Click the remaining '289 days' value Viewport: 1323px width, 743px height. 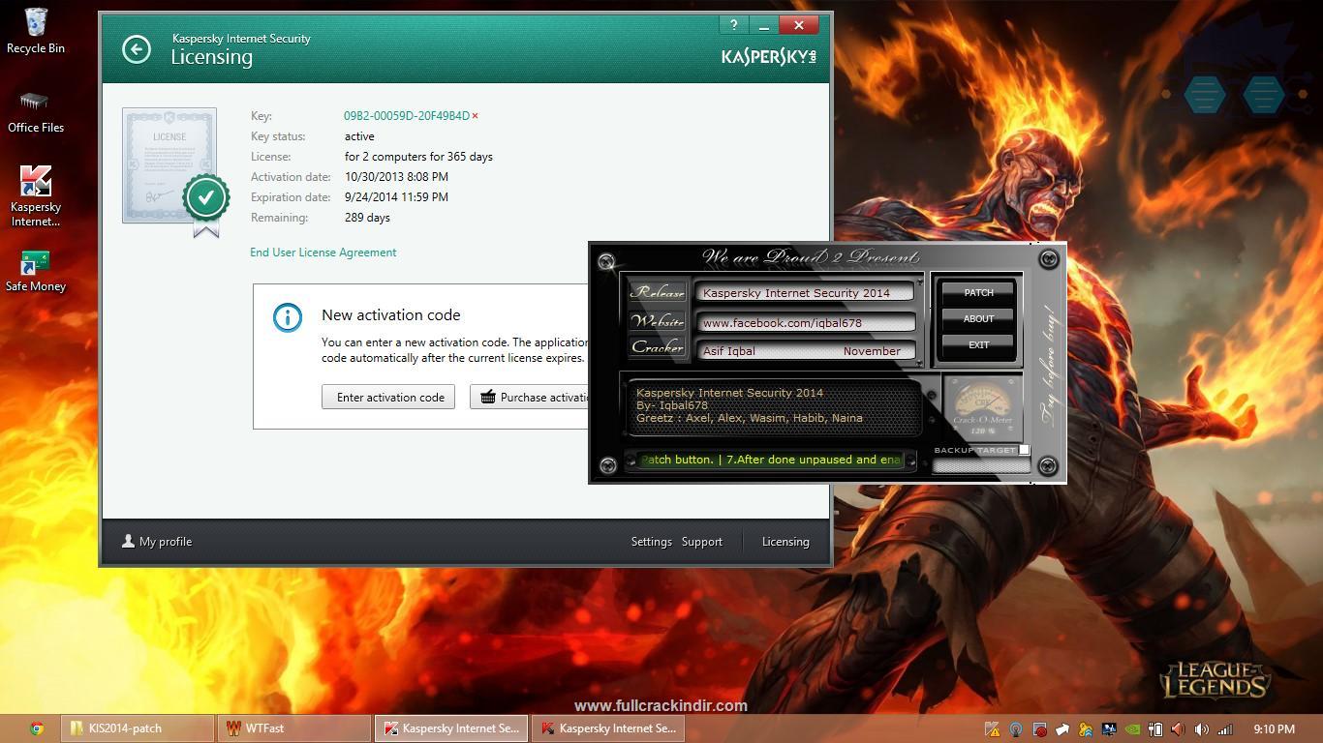click(x=367, y=218)
